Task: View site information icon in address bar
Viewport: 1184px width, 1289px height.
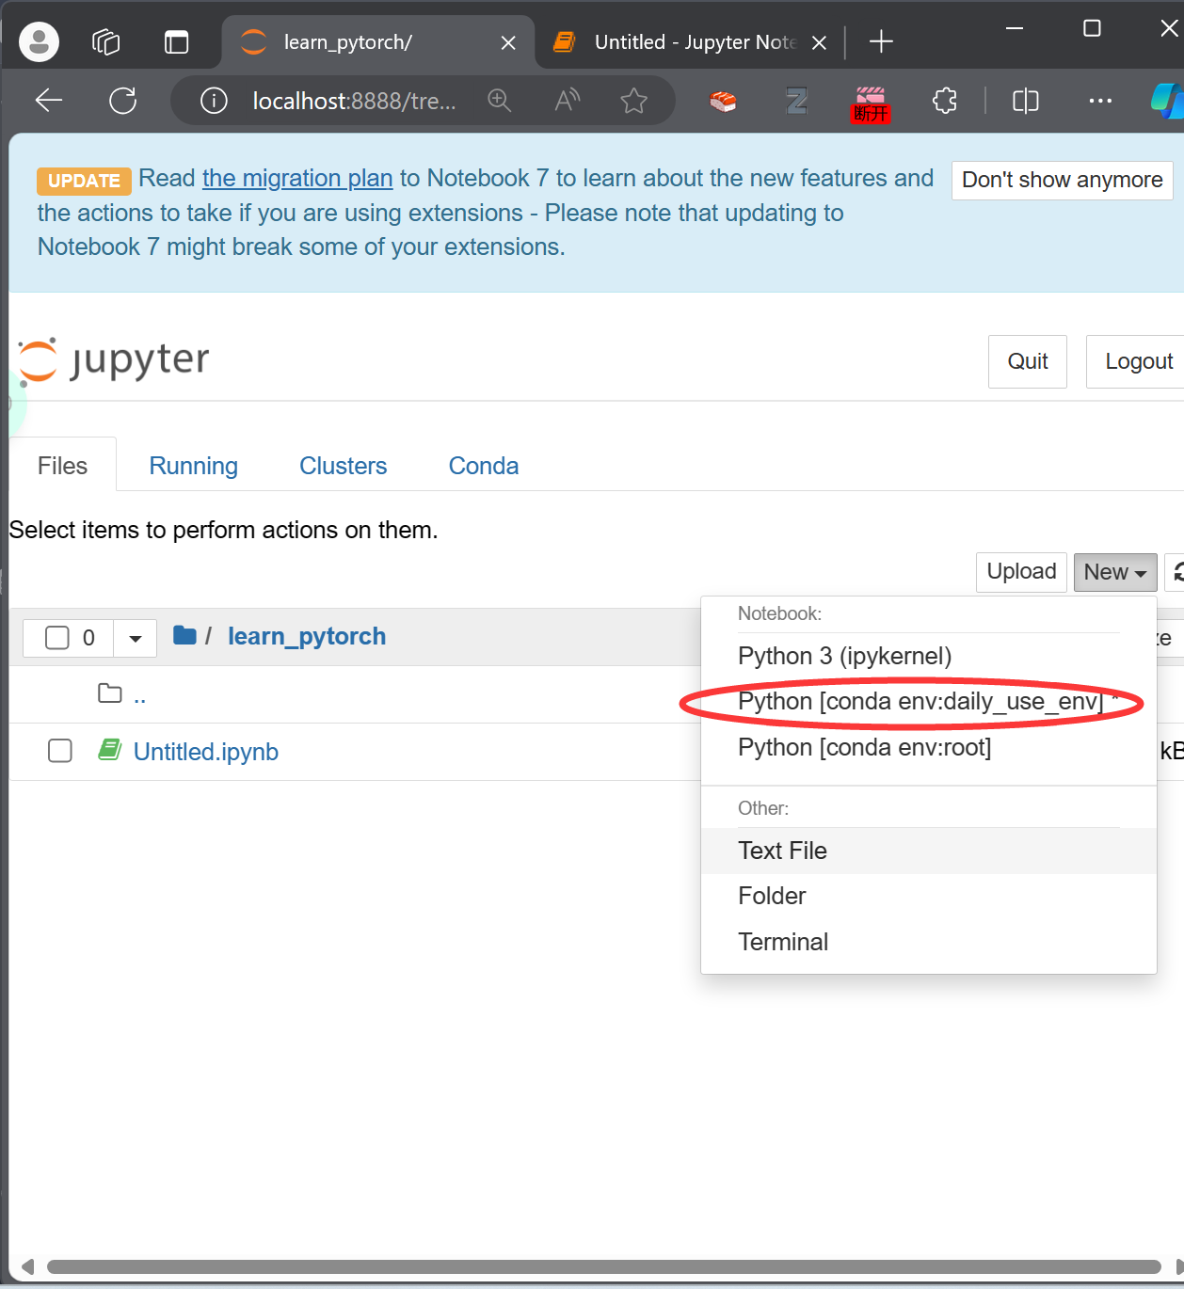Action: (x=214, y=101)
